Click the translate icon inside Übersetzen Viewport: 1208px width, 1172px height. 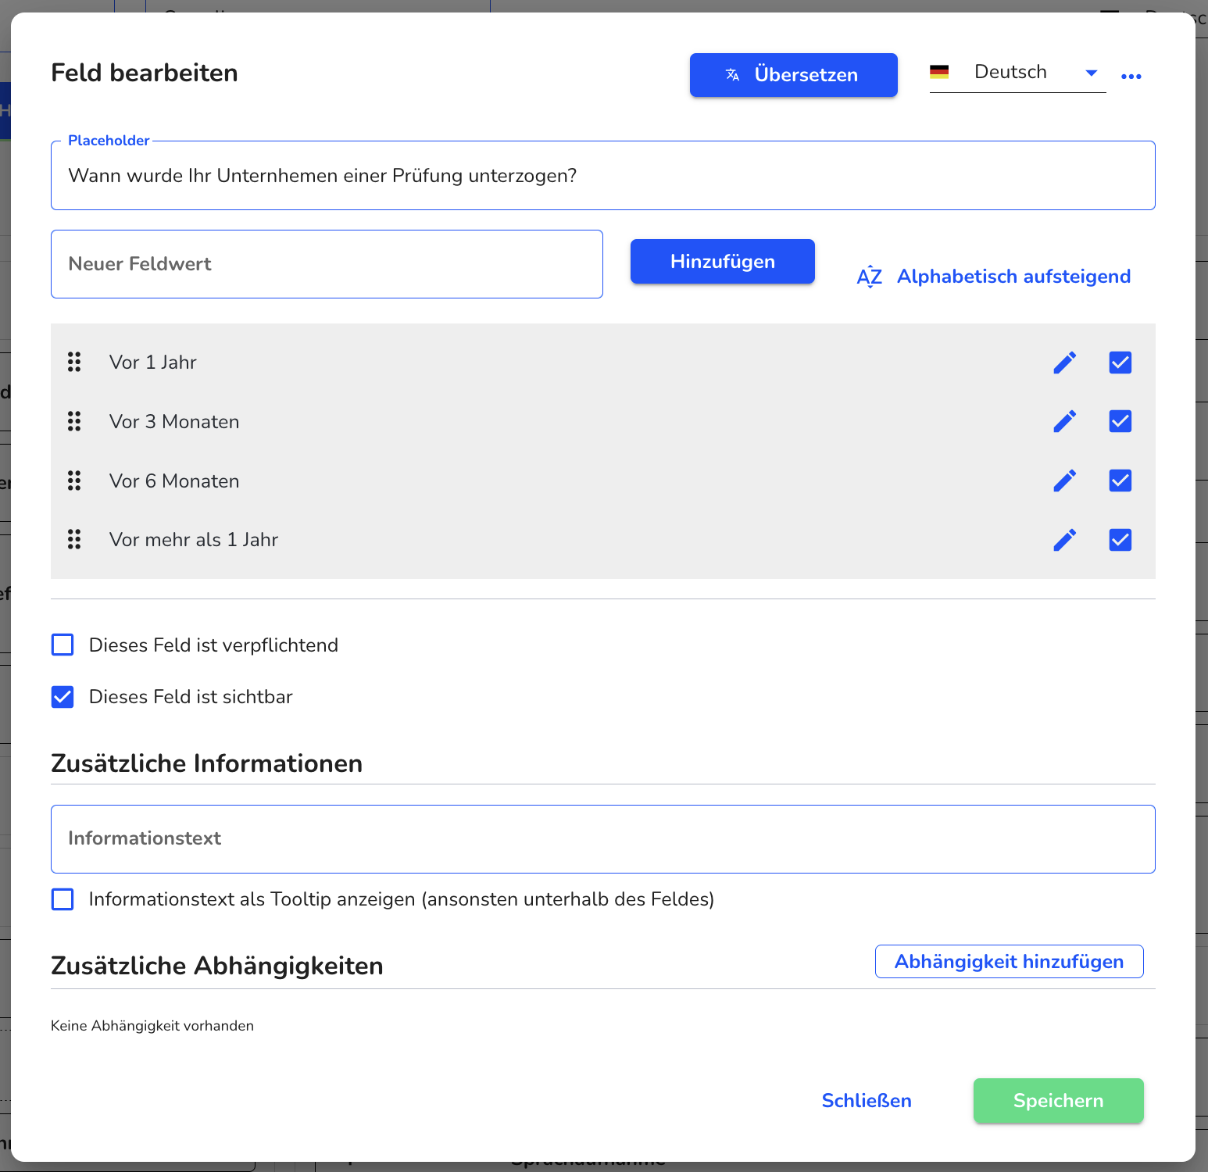click(x=732, y=75)
